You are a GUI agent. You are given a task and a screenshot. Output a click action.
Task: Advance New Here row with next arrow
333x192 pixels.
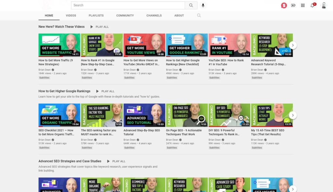click(x=293, y=45)
